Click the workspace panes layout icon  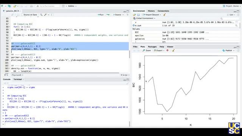pyautogui.click(x=63, y=6)
